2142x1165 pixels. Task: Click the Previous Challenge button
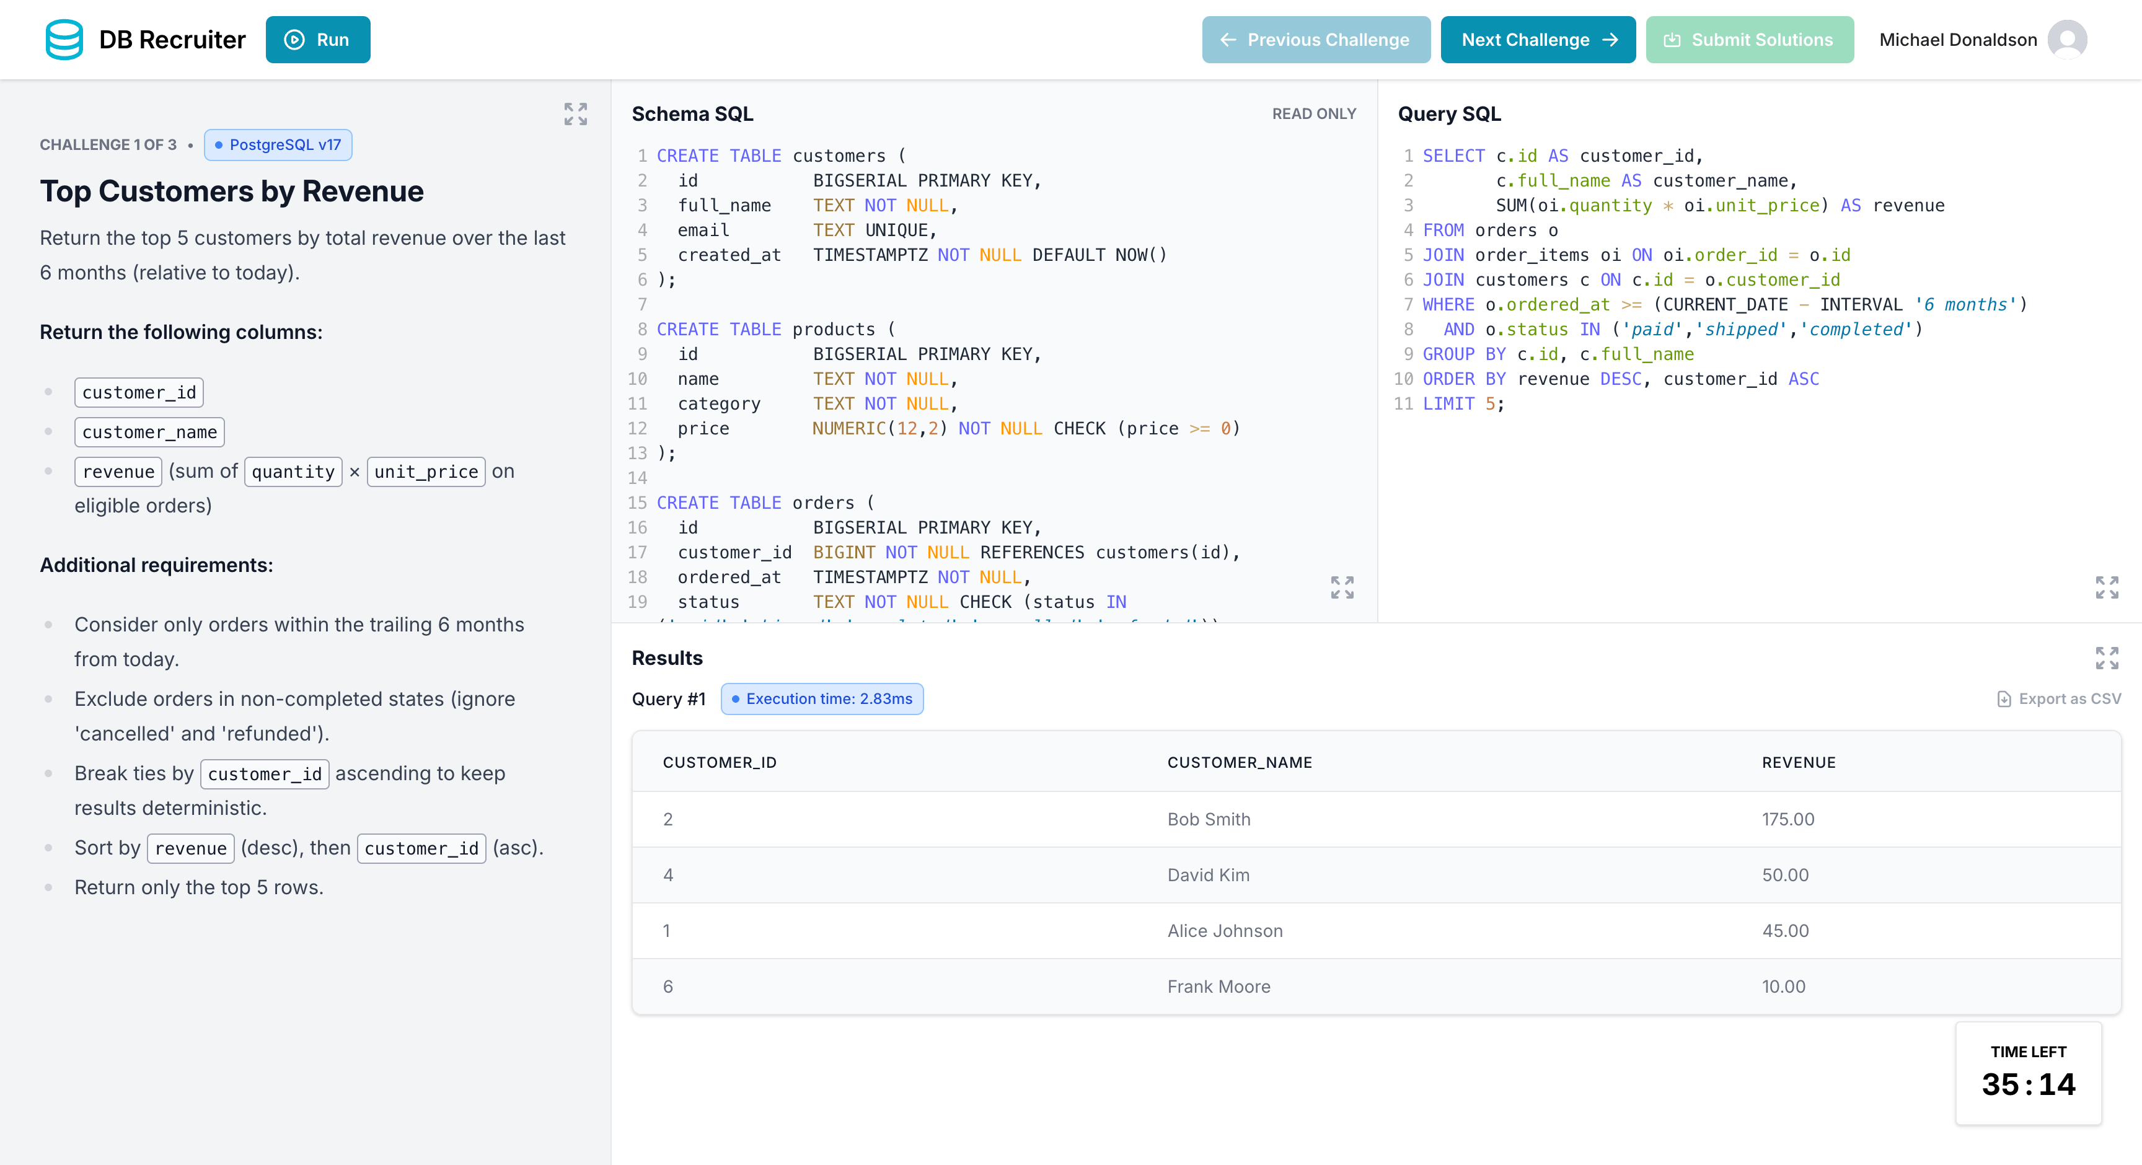[x=1315, y=39]
